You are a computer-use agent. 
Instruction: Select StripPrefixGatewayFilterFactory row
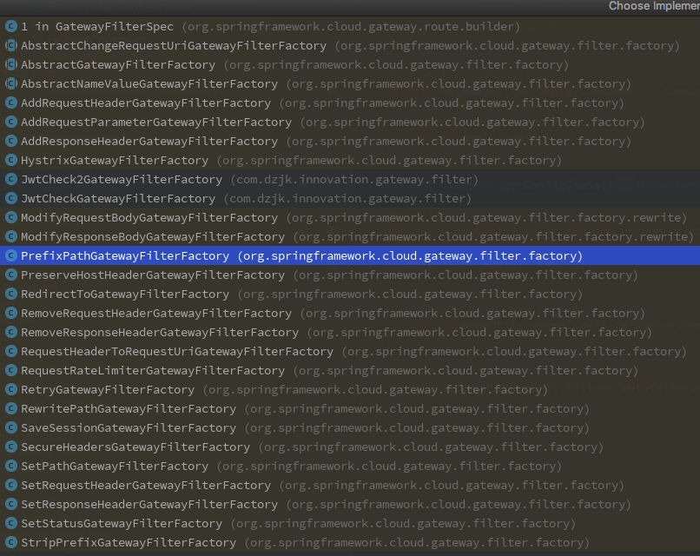tap(350, 542)
